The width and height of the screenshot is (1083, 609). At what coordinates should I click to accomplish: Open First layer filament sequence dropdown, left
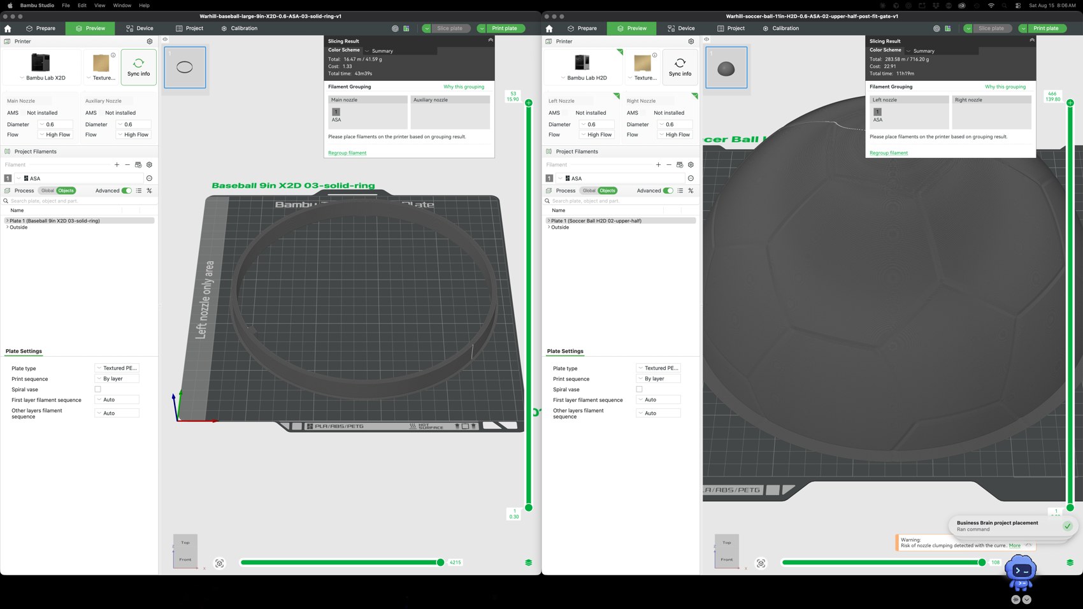coord(117,399)
